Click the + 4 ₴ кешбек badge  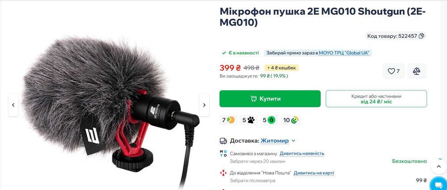281,68
